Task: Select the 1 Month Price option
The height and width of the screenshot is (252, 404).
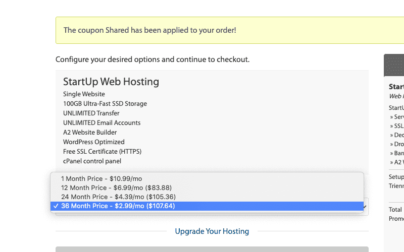Action: coord(207,178)
